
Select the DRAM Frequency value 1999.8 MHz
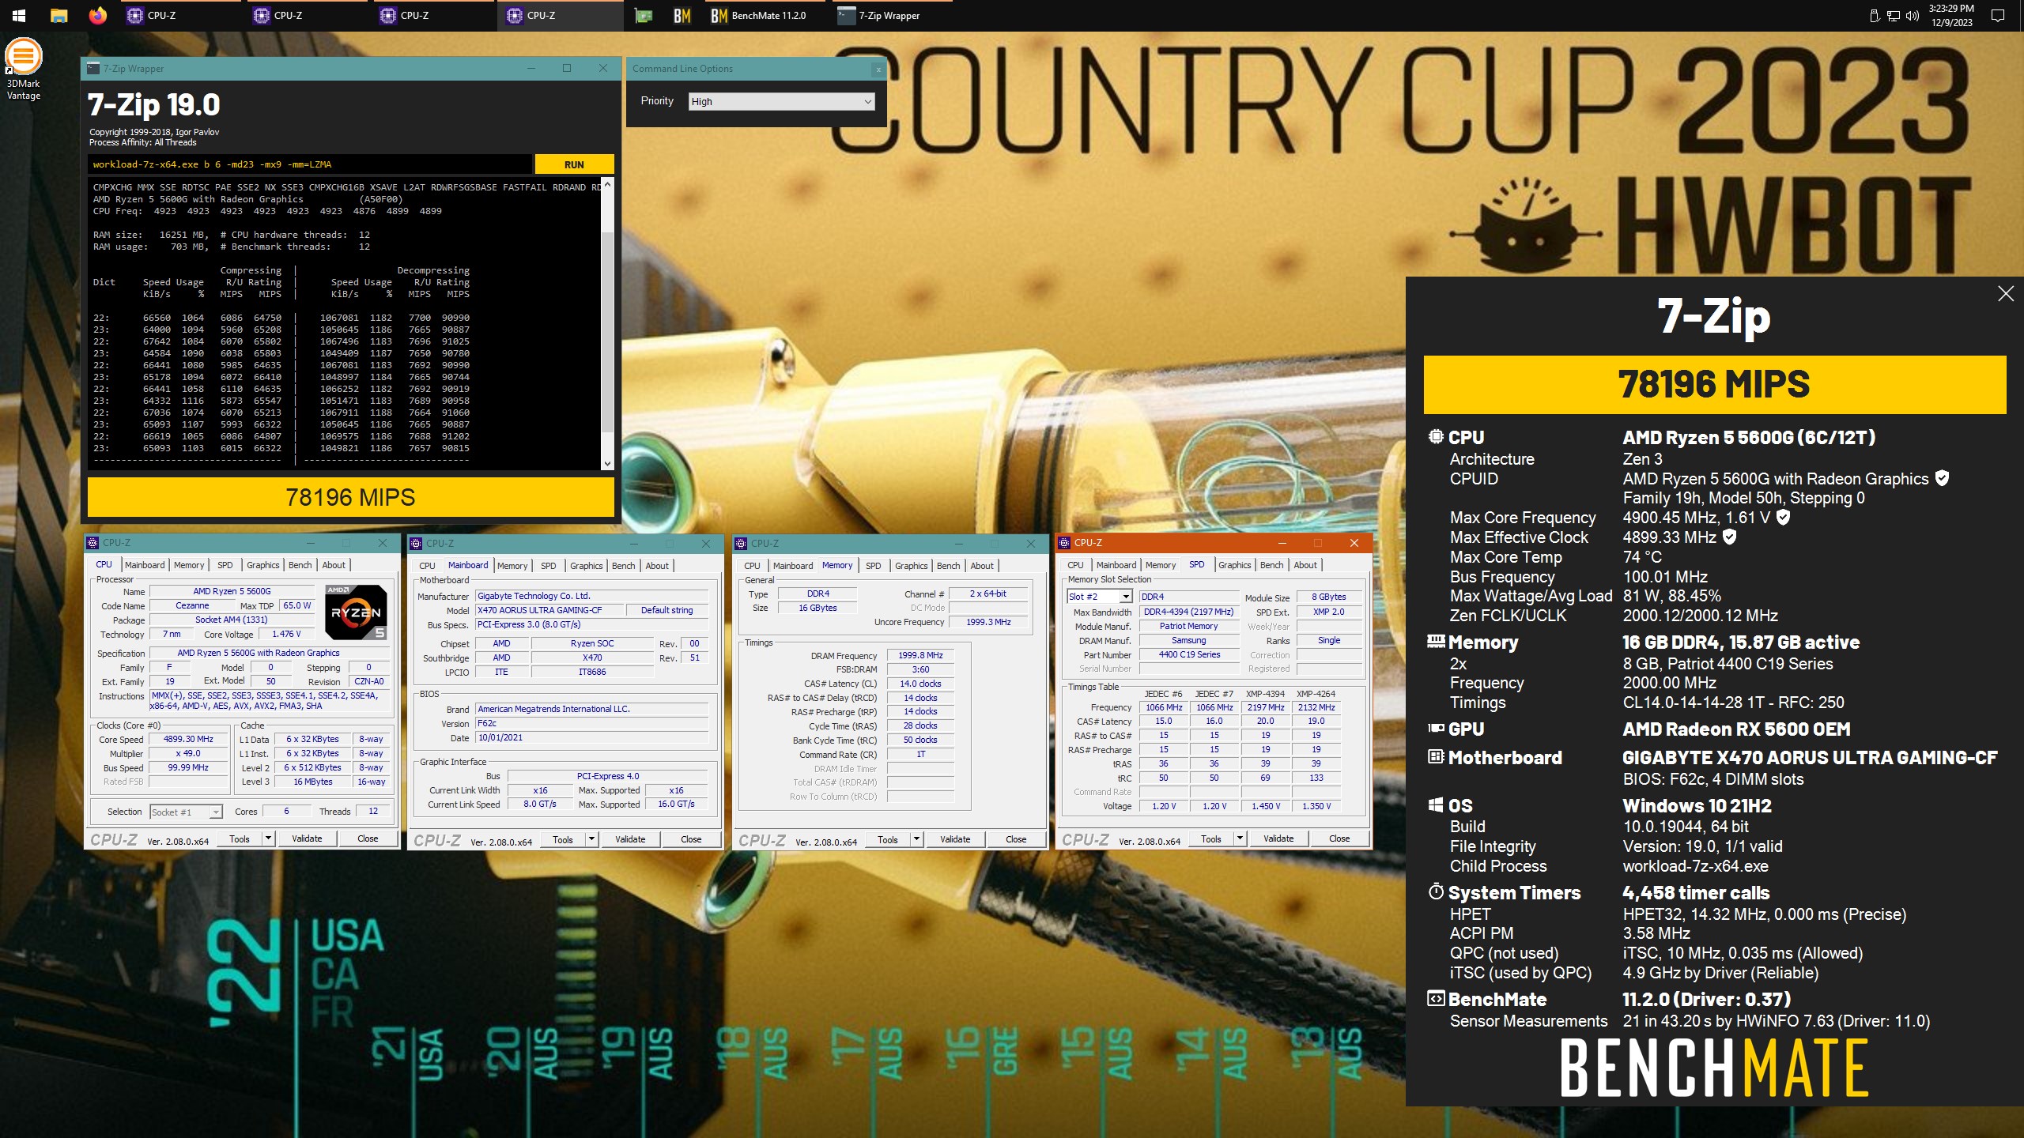click(920, 655)
